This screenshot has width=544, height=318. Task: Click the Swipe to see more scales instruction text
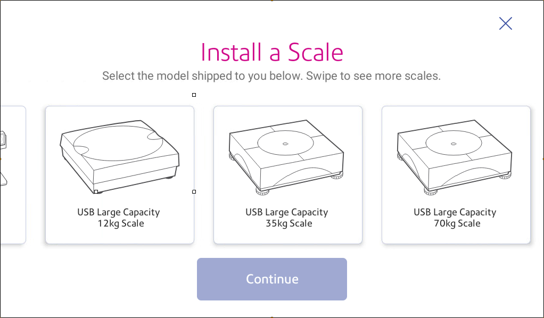(x=373, y=76)
